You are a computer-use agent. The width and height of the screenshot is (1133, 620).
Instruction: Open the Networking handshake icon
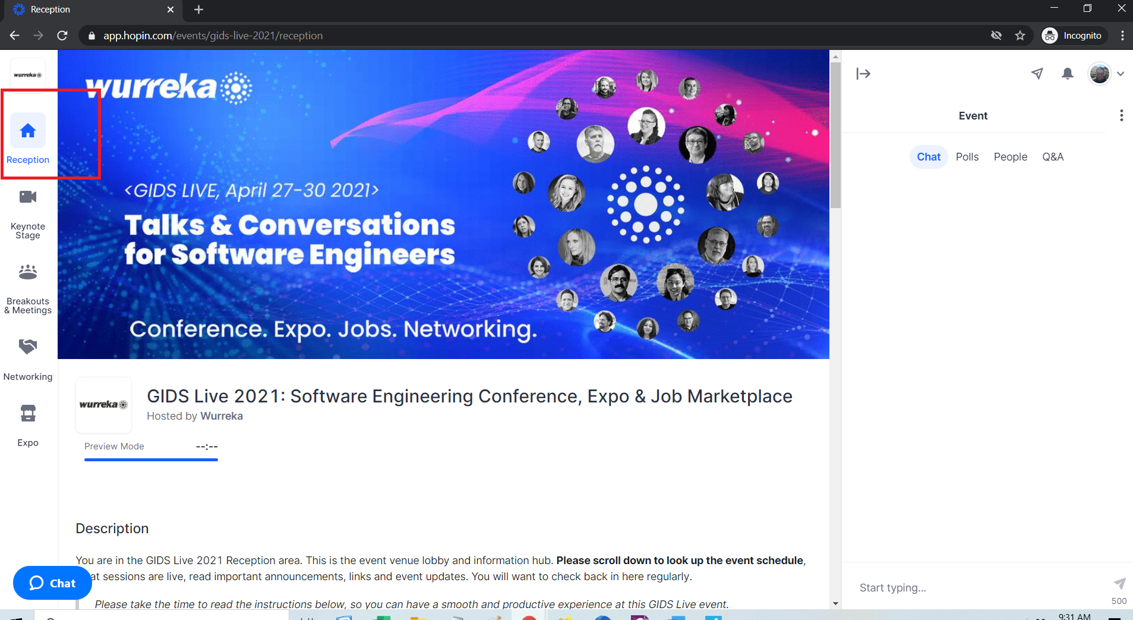(28, 347)
